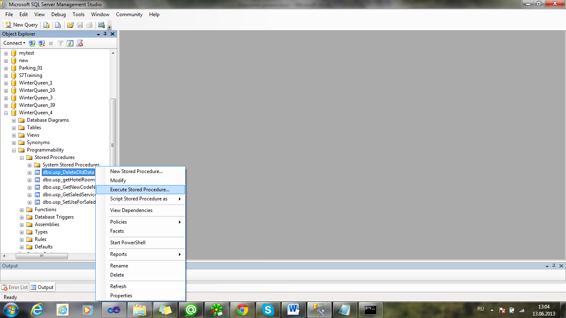The image size is (566, 318).
Task: Click Object Explorer horizontal scrollbar thumb
Action: pyautogui.click(x=41, y=256)
